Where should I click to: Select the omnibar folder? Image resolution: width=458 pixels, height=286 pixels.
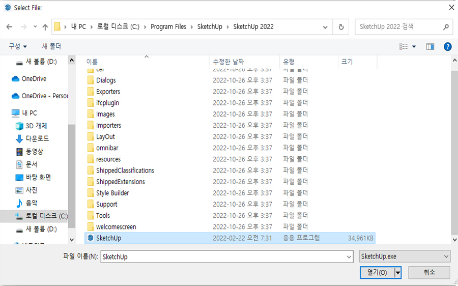pos(107,148)
